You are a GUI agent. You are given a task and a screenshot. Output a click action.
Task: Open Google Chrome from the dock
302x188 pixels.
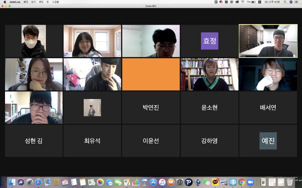(242, 182)
